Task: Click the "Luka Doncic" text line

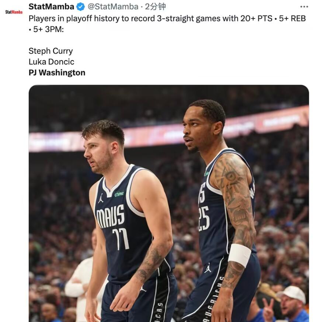Action: point(51,62)
